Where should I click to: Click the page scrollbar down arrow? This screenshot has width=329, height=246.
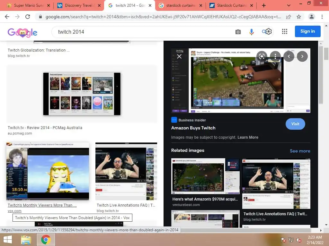(x=326, y=225)
